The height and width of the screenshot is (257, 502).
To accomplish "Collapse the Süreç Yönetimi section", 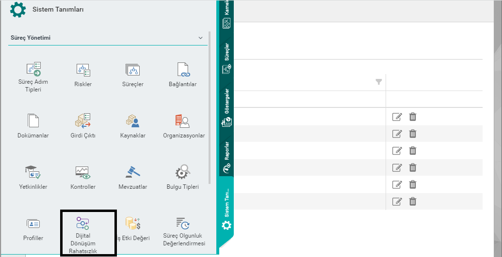I will pos(200,38).
